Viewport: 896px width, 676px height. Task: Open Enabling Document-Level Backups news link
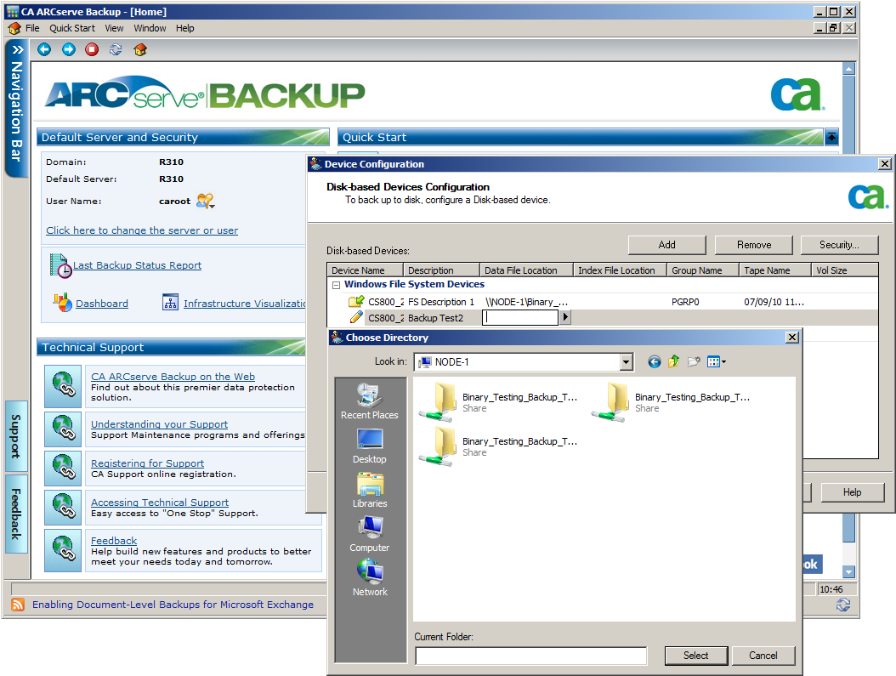[173, 605]
